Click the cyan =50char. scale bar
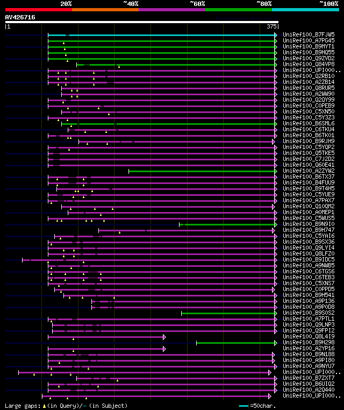Image resolution: width=344 pixels, height=410 pixels. [243, 406]
